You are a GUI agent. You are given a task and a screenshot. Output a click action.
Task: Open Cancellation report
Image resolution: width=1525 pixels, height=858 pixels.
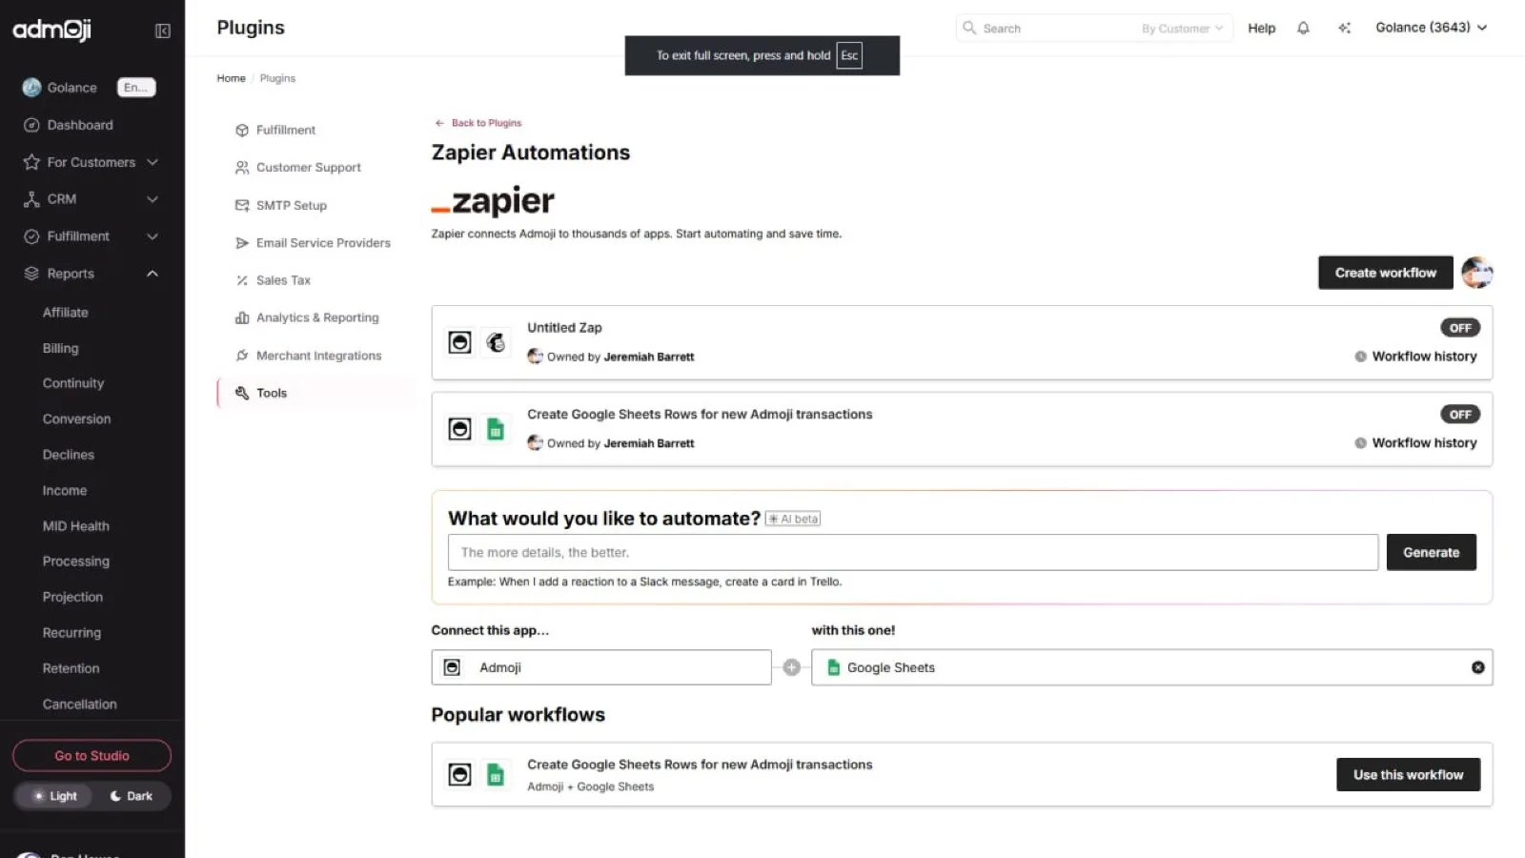(x=79, y=705)
